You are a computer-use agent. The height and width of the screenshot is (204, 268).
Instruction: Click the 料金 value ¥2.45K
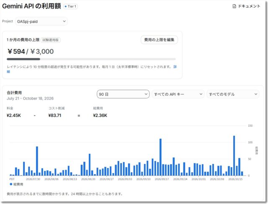tap(14, 115)
